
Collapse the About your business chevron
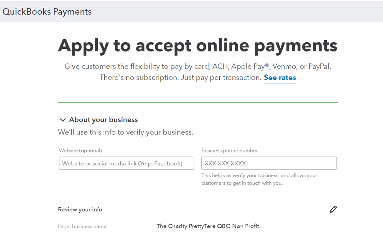(62, 120)
